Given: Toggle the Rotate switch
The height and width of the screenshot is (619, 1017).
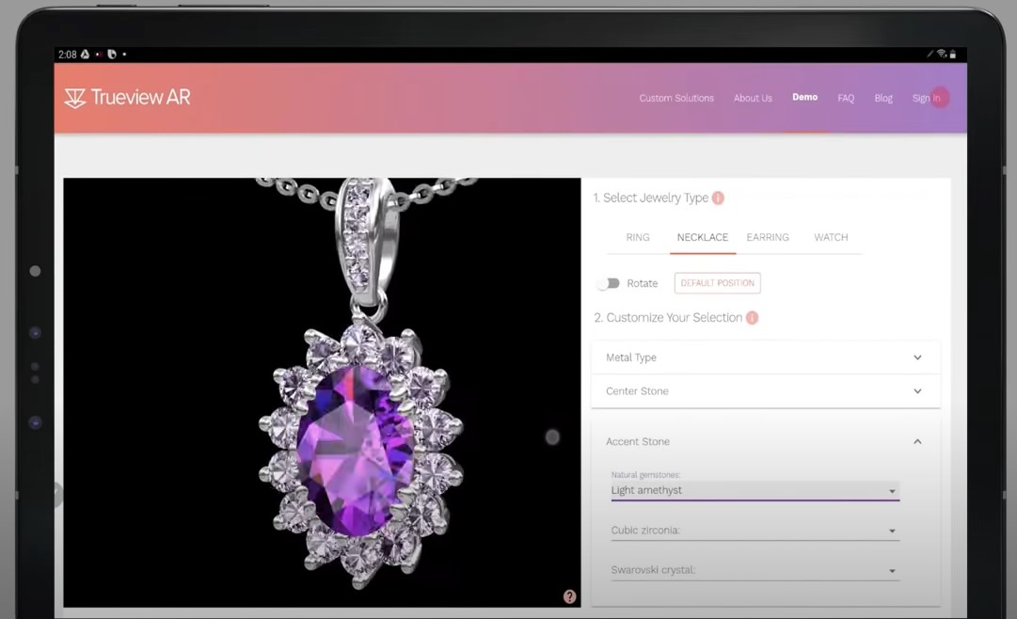Looking at the screenshot, I should (x=608, y=283).
